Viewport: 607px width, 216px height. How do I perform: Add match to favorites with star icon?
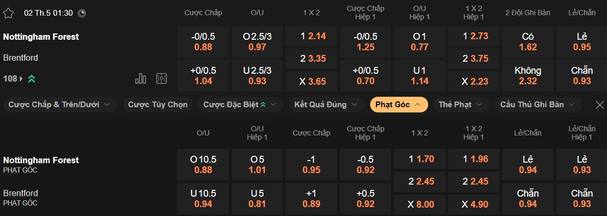coord(8,13)
